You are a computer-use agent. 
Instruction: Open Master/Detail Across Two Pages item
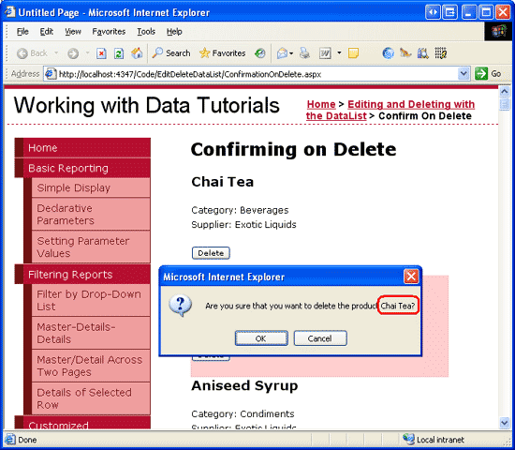tap(91, 366)
